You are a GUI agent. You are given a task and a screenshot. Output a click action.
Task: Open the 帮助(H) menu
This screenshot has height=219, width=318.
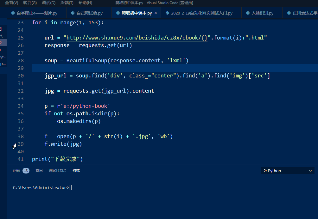85,3
